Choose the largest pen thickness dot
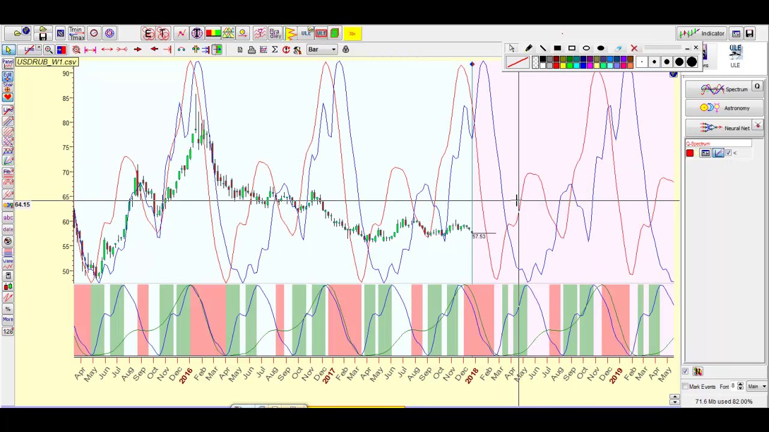The height and width of the screenshot is (432, 769). (691, 62)
